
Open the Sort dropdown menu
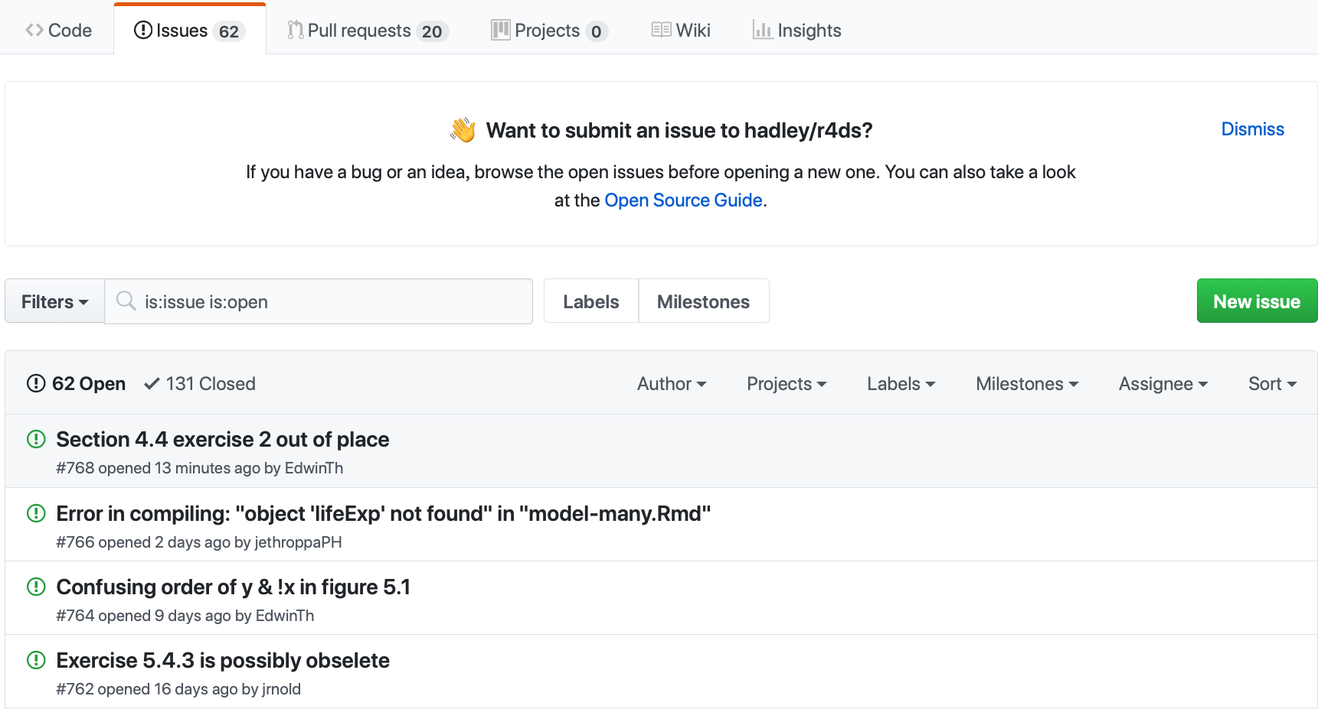point(1271,384)
